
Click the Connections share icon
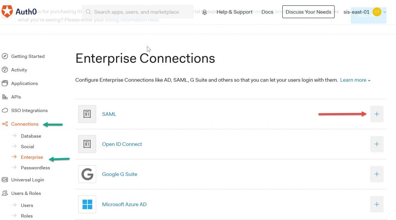point(5,124)
